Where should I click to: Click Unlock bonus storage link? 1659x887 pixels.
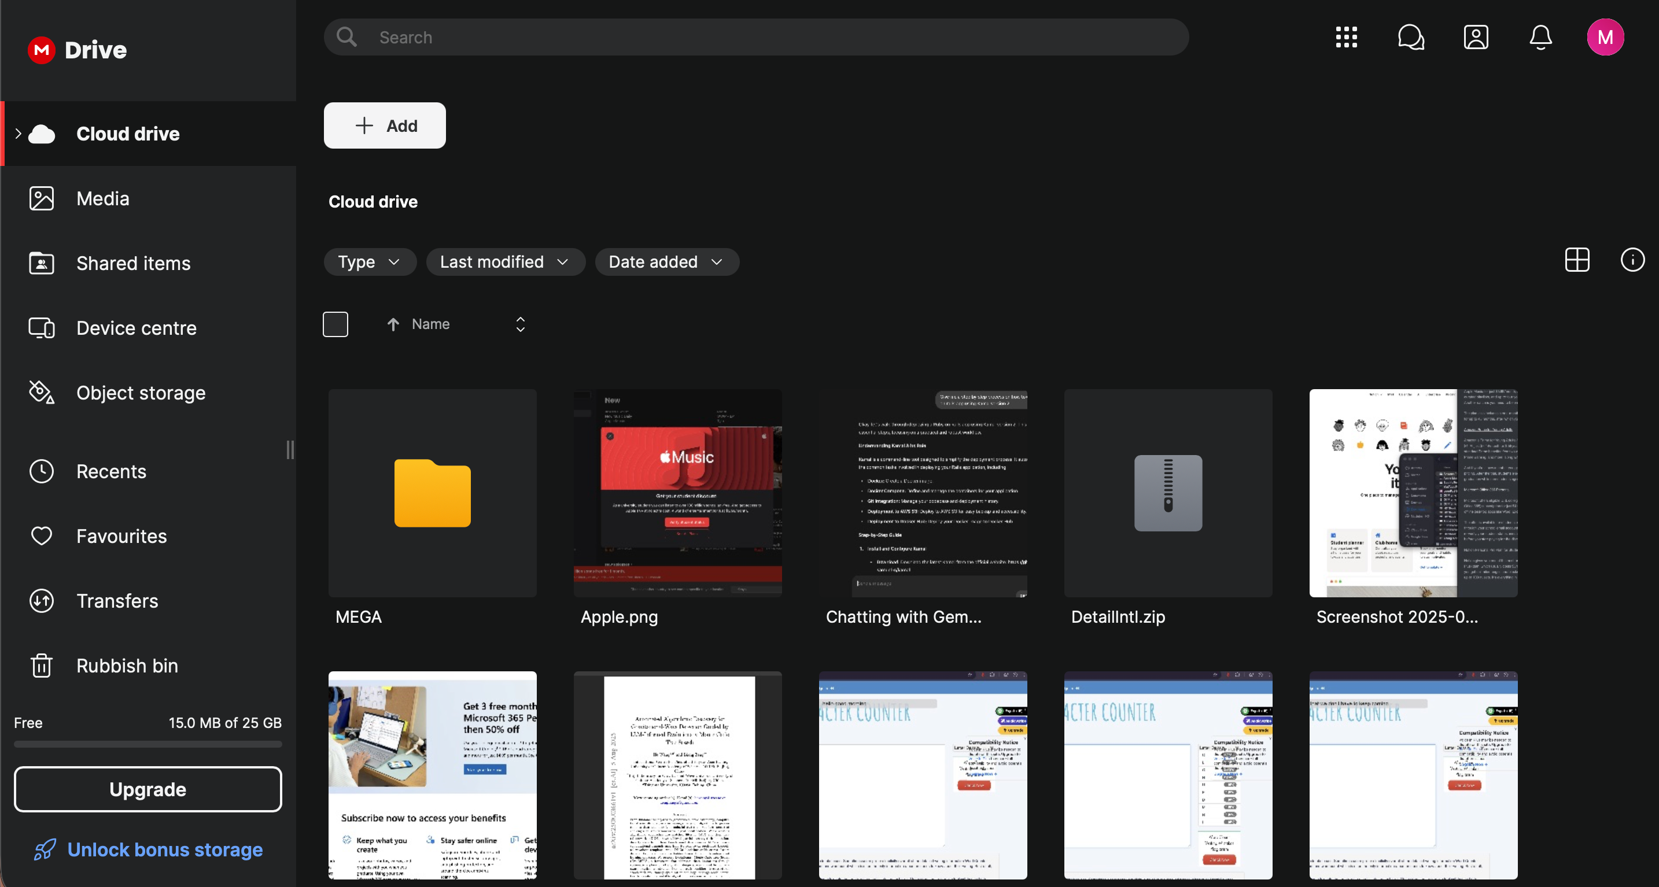pyautogui.click(x=165, y=849)
